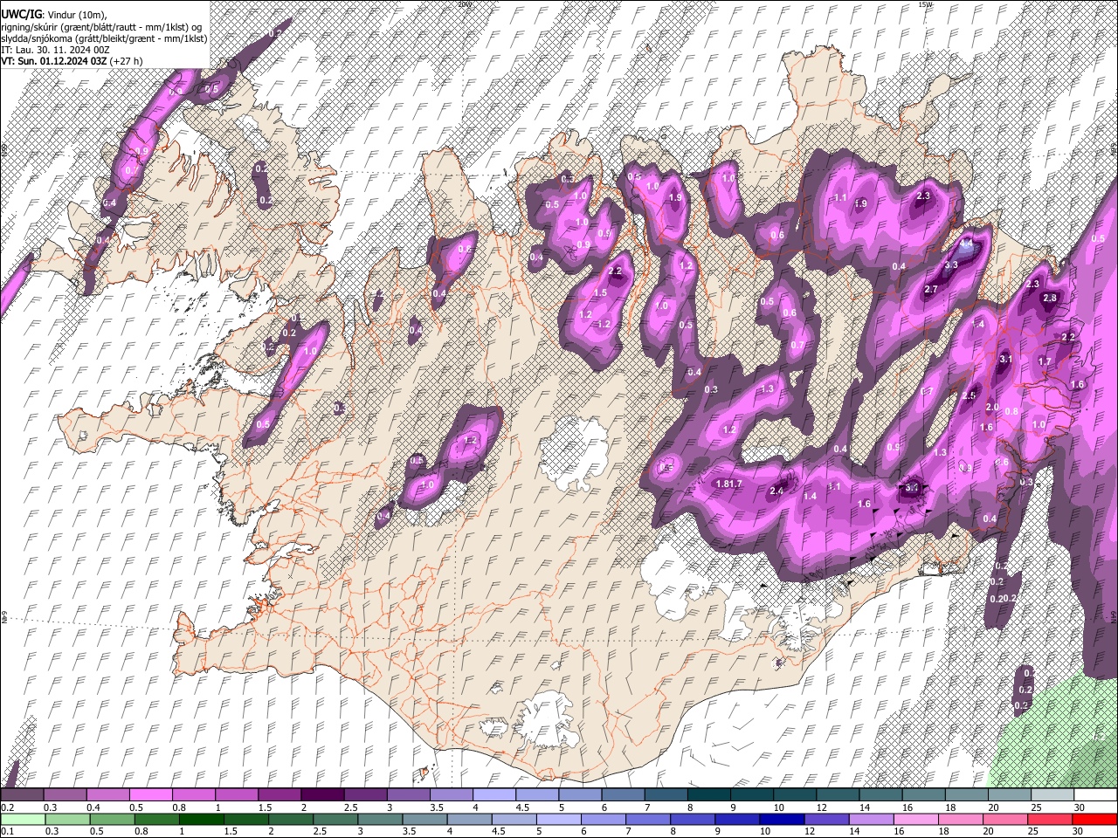Viewport: 1118px width, 838px height.
Task: Select the '2.5' value label on the map
Action: tap(968, 395)
